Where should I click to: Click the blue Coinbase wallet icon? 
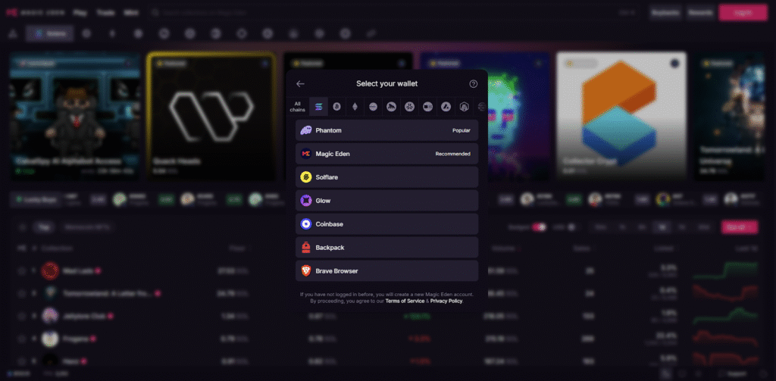coord(306,224)
